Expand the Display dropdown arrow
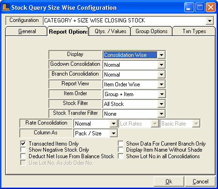Viewport: 218px width, 189px height. click(161, 55)
